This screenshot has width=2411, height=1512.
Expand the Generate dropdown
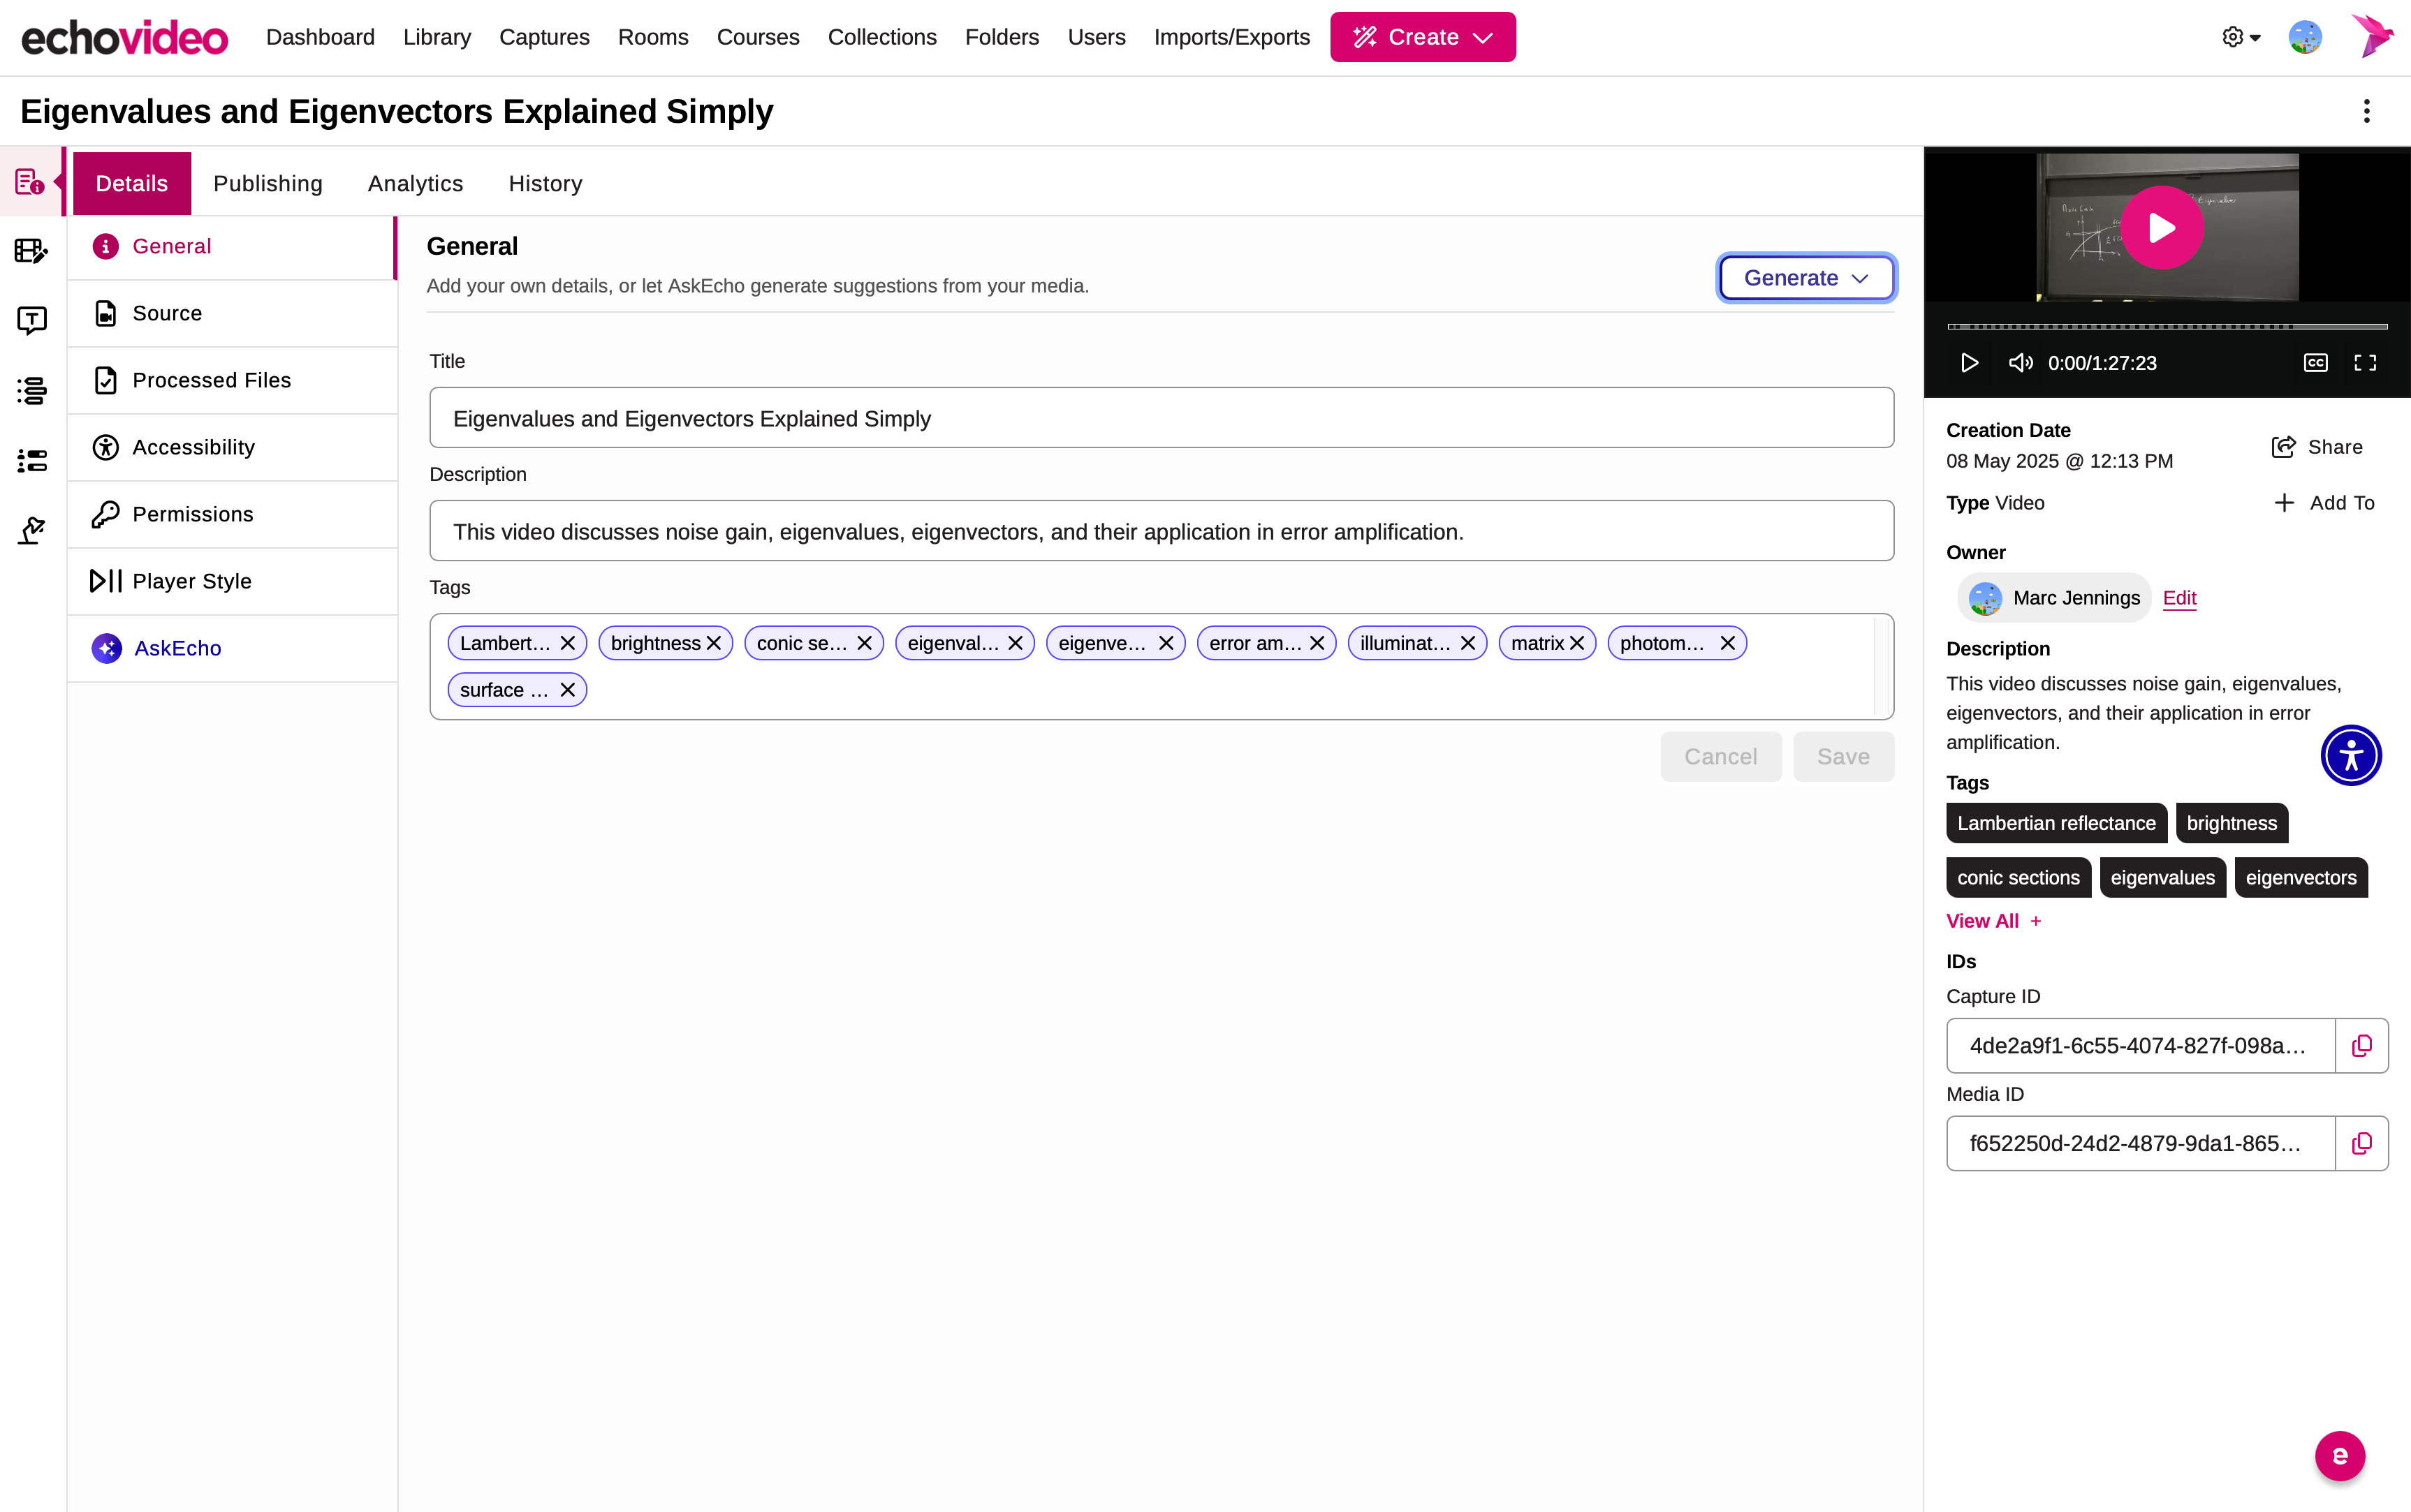tap(1805, 278)
